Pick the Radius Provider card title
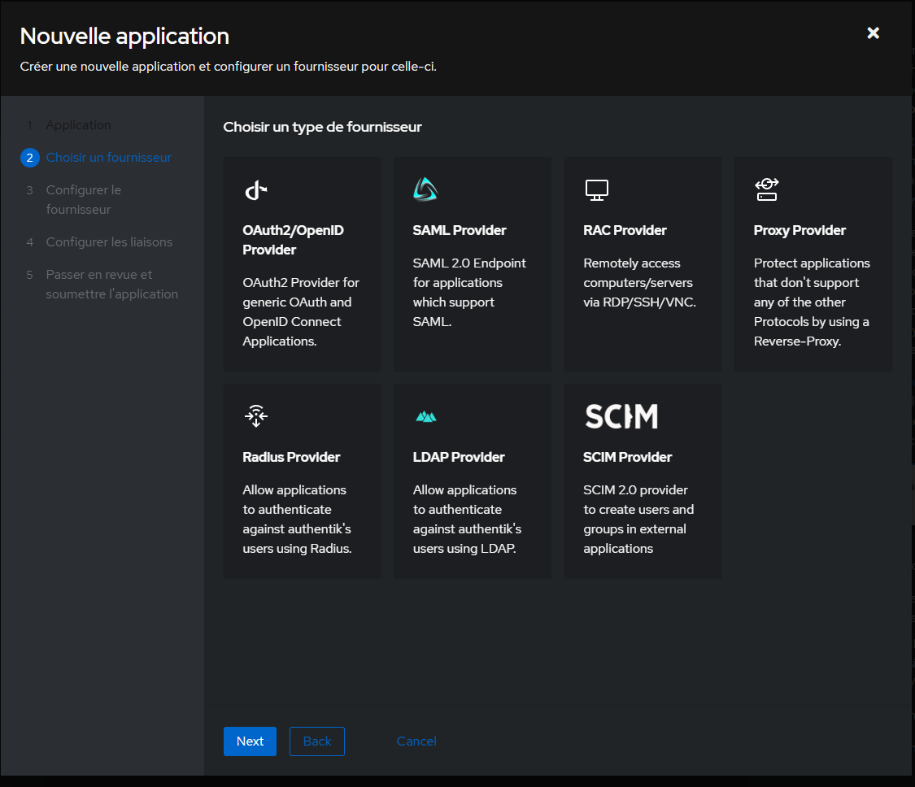Viewport: 915px width, 787px height. coord(291,458)
